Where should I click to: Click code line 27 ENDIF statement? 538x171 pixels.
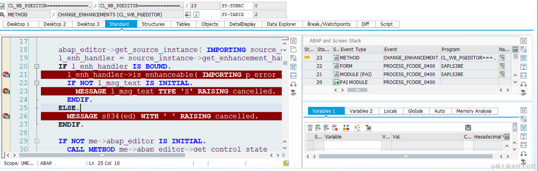[71, 125]
